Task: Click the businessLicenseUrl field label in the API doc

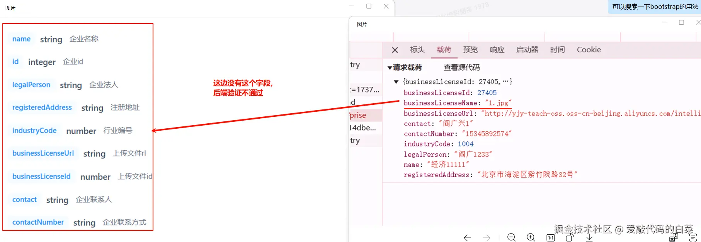Action: (x=43, y=153)
